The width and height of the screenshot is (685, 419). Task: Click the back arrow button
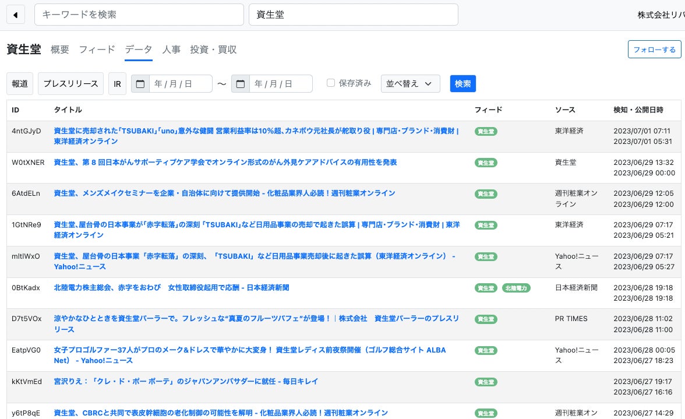[16, 15]
